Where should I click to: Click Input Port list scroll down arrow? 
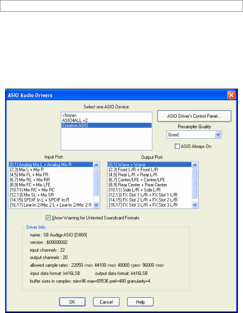click(x=96, y=205)
